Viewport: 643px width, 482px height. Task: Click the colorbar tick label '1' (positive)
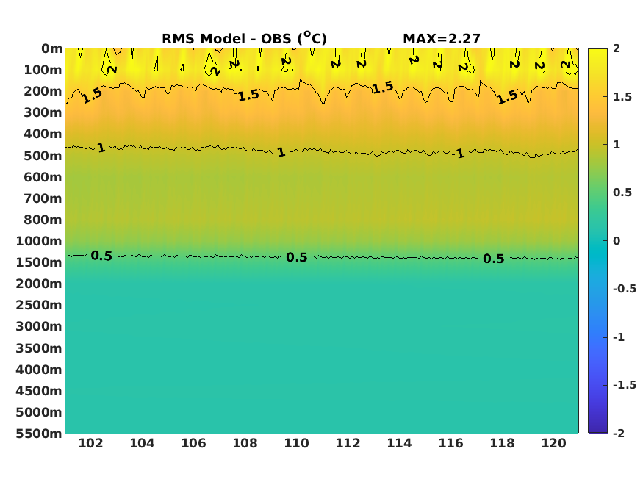coord(617,145)
